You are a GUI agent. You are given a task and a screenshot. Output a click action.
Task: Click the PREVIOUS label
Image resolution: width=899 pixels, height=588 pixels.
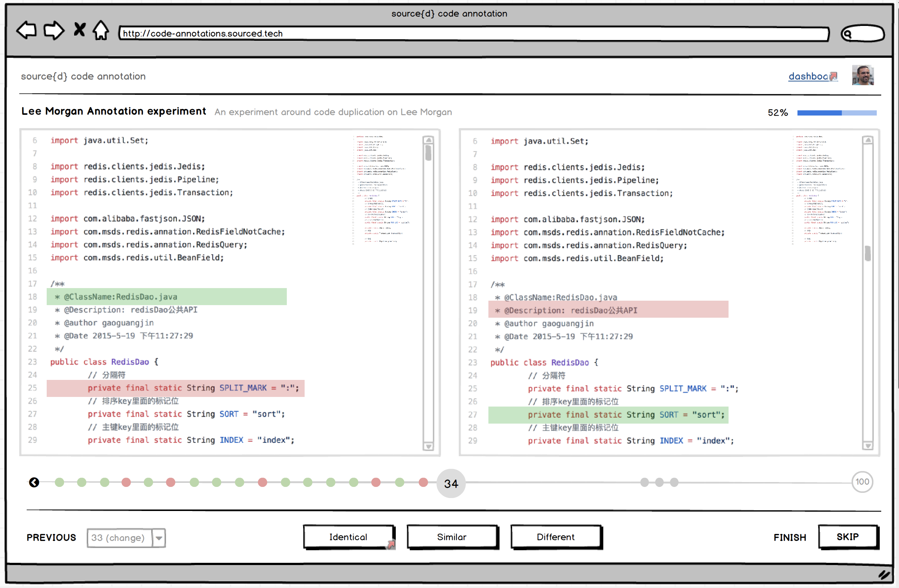[52, 537]
